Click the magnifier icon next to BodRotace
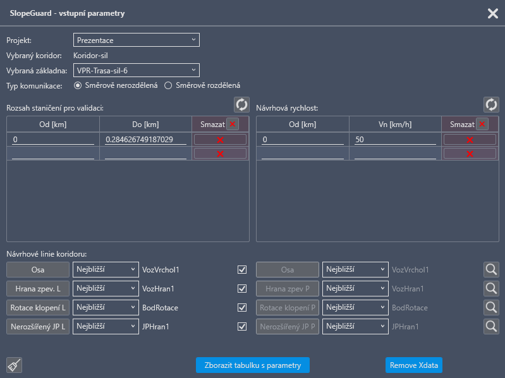The image size is (505, 378). coord(491,308)
